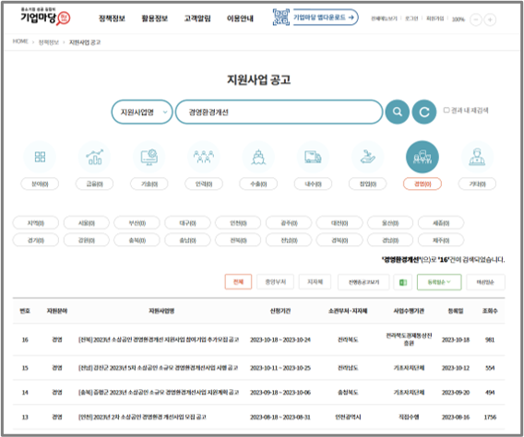Enable the 결과 내 재검색 checkbox
This screenshot has width=524, height=437.
(x=447, y=110)
